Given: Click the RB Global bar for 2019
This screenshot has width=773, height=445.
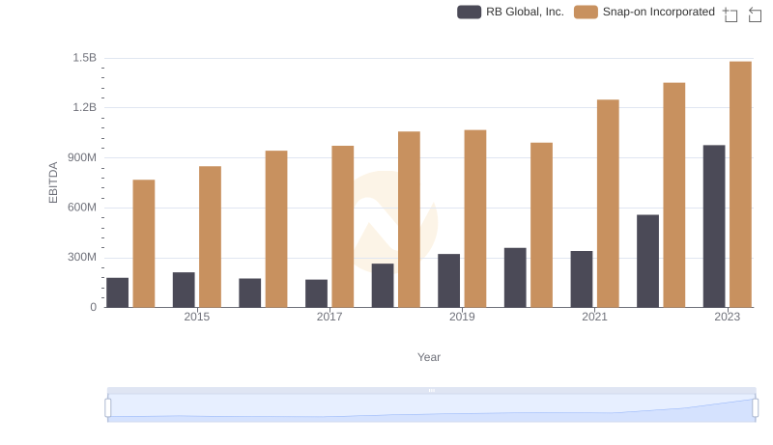Looking at the screenshot, I should [448, 281].
